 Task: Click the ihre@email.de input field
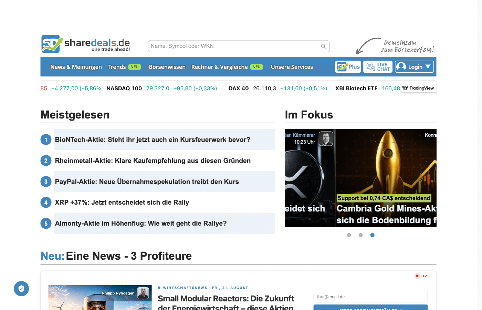click(370, 297)
